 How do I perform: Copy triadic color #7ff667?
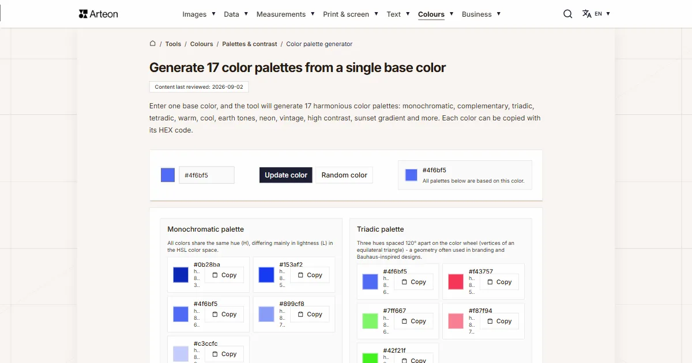413,321
